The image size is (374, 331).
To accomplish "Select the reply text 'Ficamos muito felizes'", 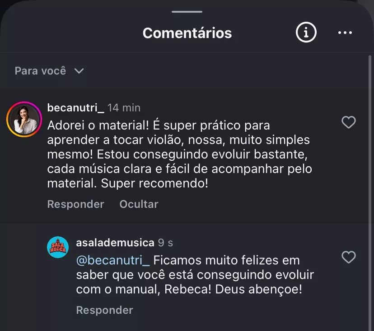I will 226,261.
